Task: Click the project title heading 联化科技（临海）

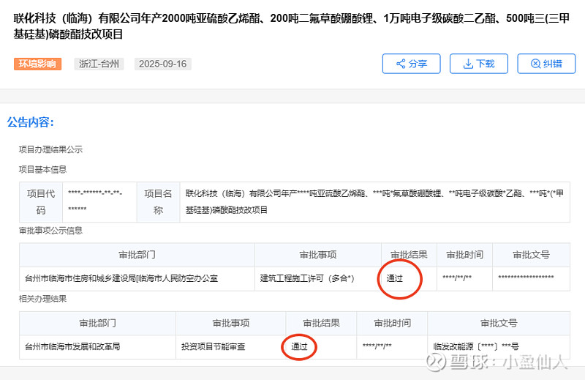Action: 292,26
